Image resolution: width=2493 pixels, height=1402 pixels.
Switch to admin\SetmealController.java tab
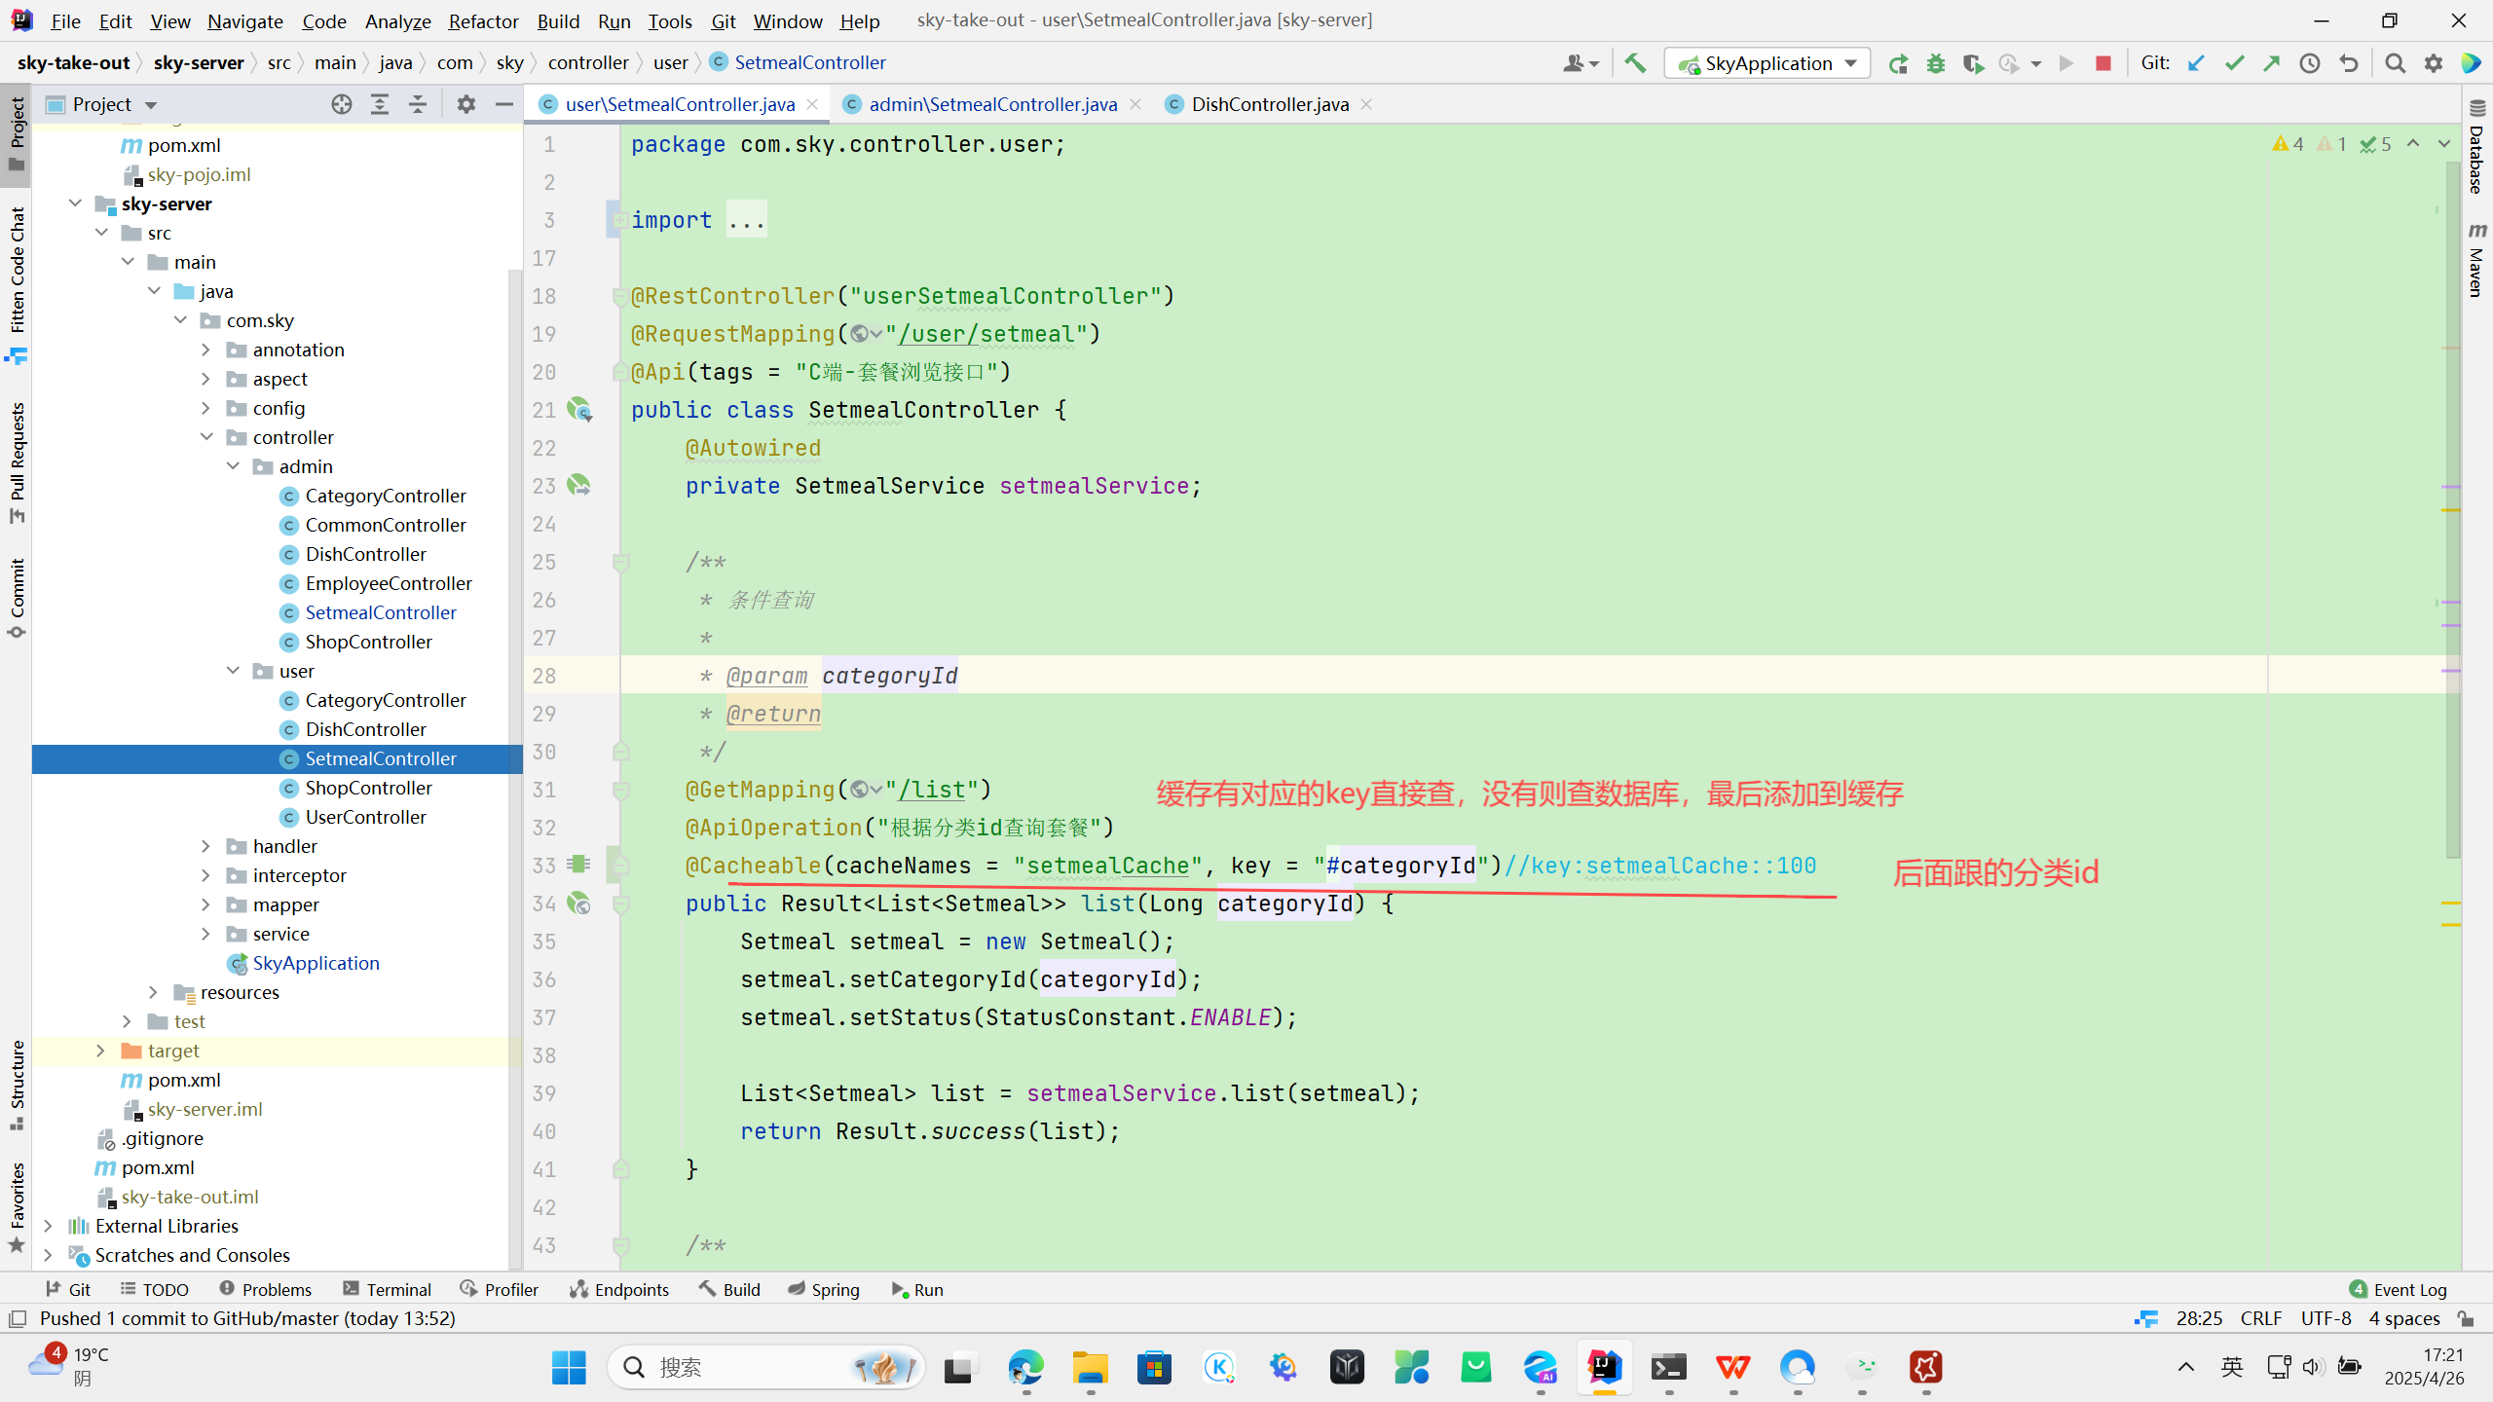(x=991, y=104)
